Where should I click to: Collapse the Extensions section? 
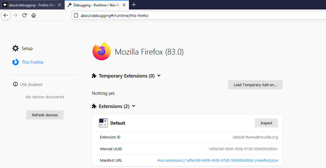point(133,106)
